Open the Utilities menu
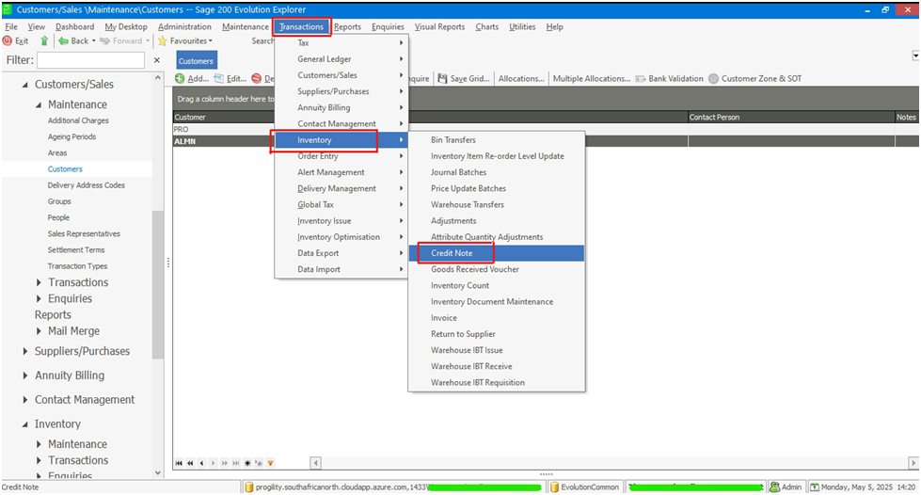The image size is (921, 495). click(x=522, y=26)
